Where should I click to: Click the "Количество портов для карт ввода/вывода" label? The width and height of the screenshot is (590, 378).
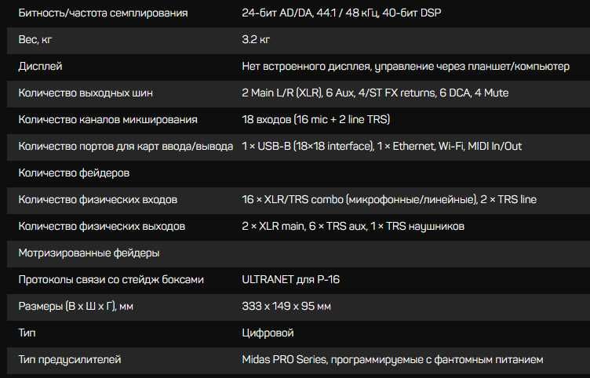[126, 146]
